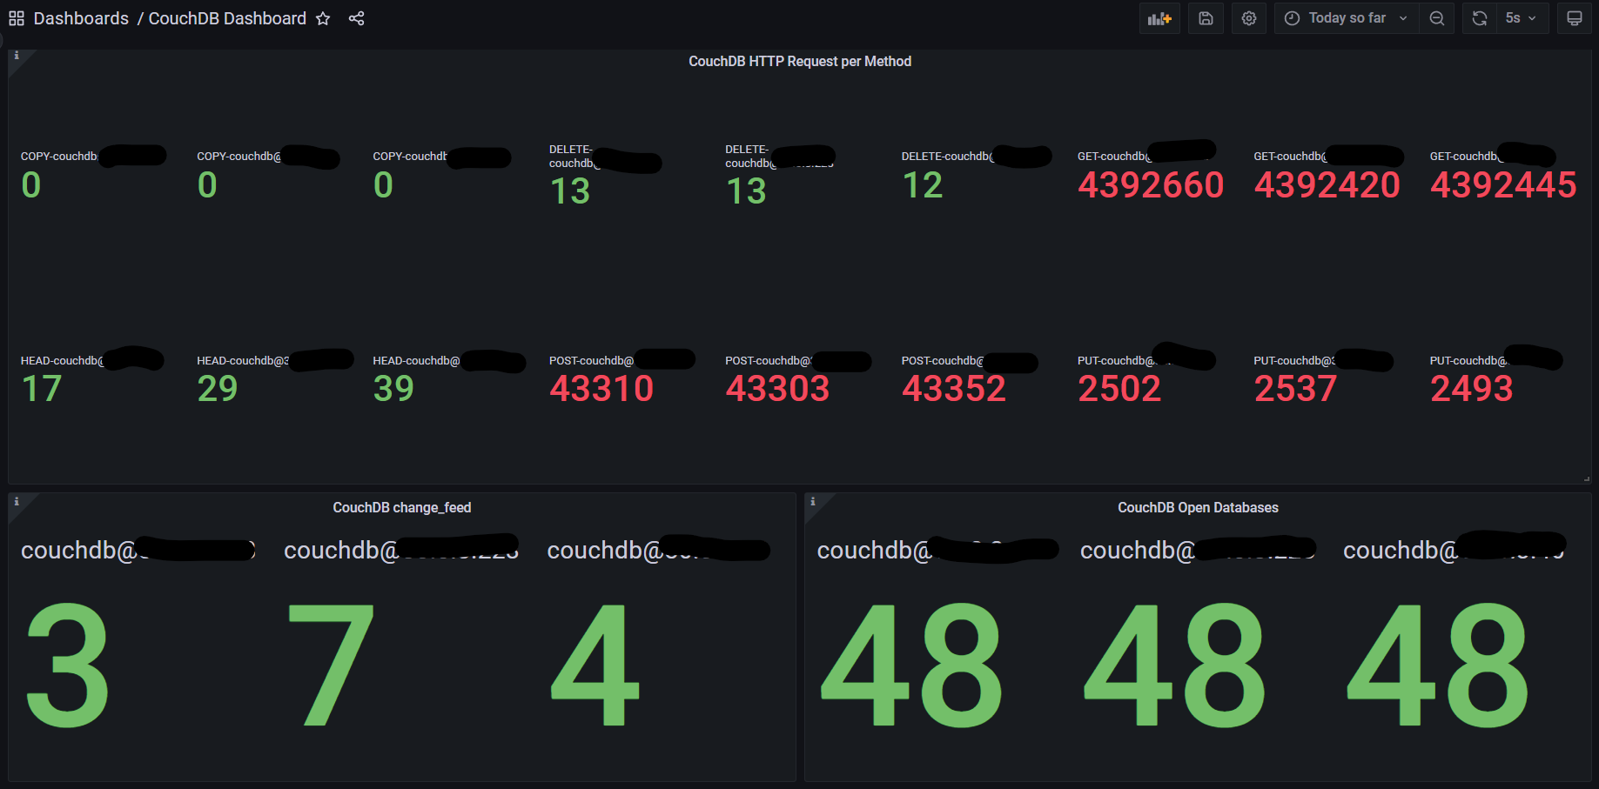Select the GET value 4392420
The width and height of the screenshot is (1599, 789).
click(x=1327, y=185)
